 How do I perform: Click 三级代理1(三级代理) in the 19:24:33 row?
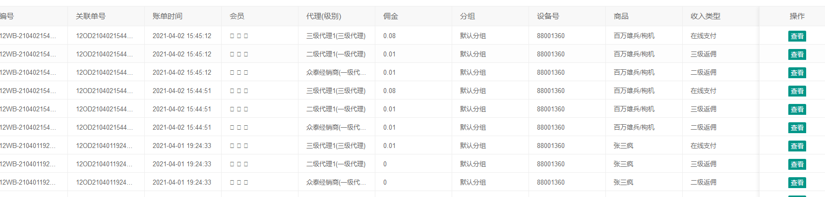click(336, 146)
